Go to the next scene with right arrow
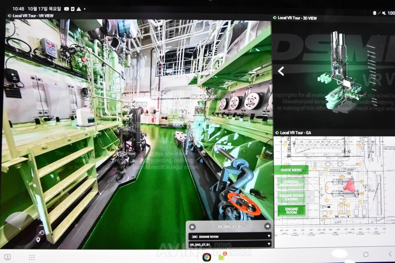Image resolution: width=395 pixels, height=263 pixels. pos(267,226)
